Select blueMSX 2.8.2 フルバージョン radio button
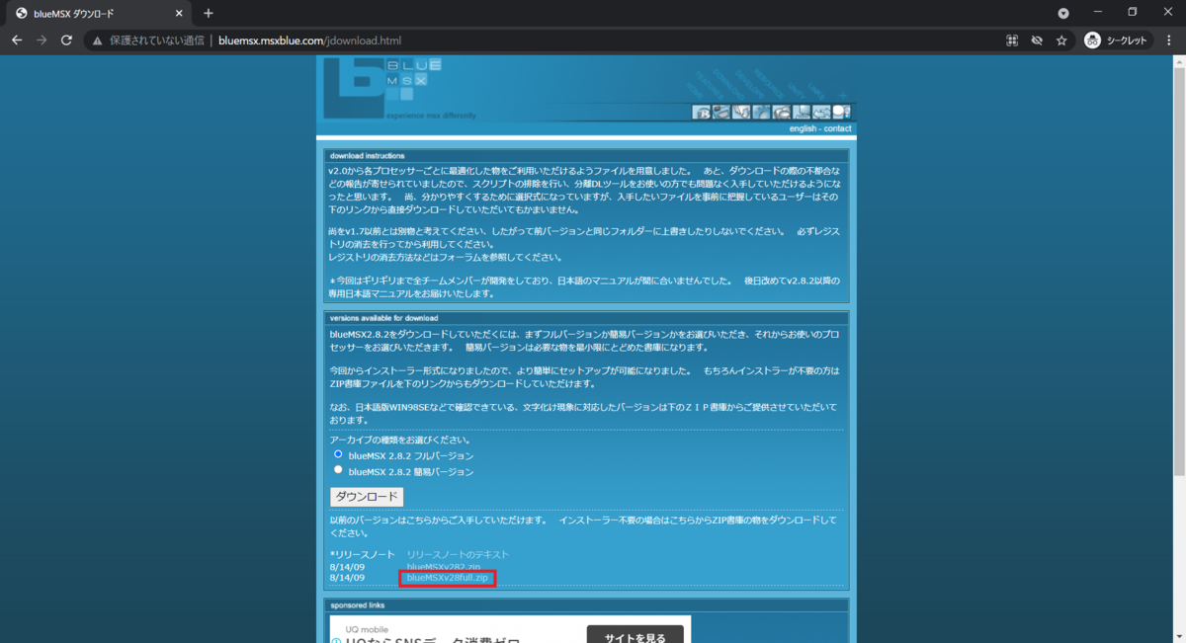This screenshot has width=1186, height=643. [x=338, y=454]
